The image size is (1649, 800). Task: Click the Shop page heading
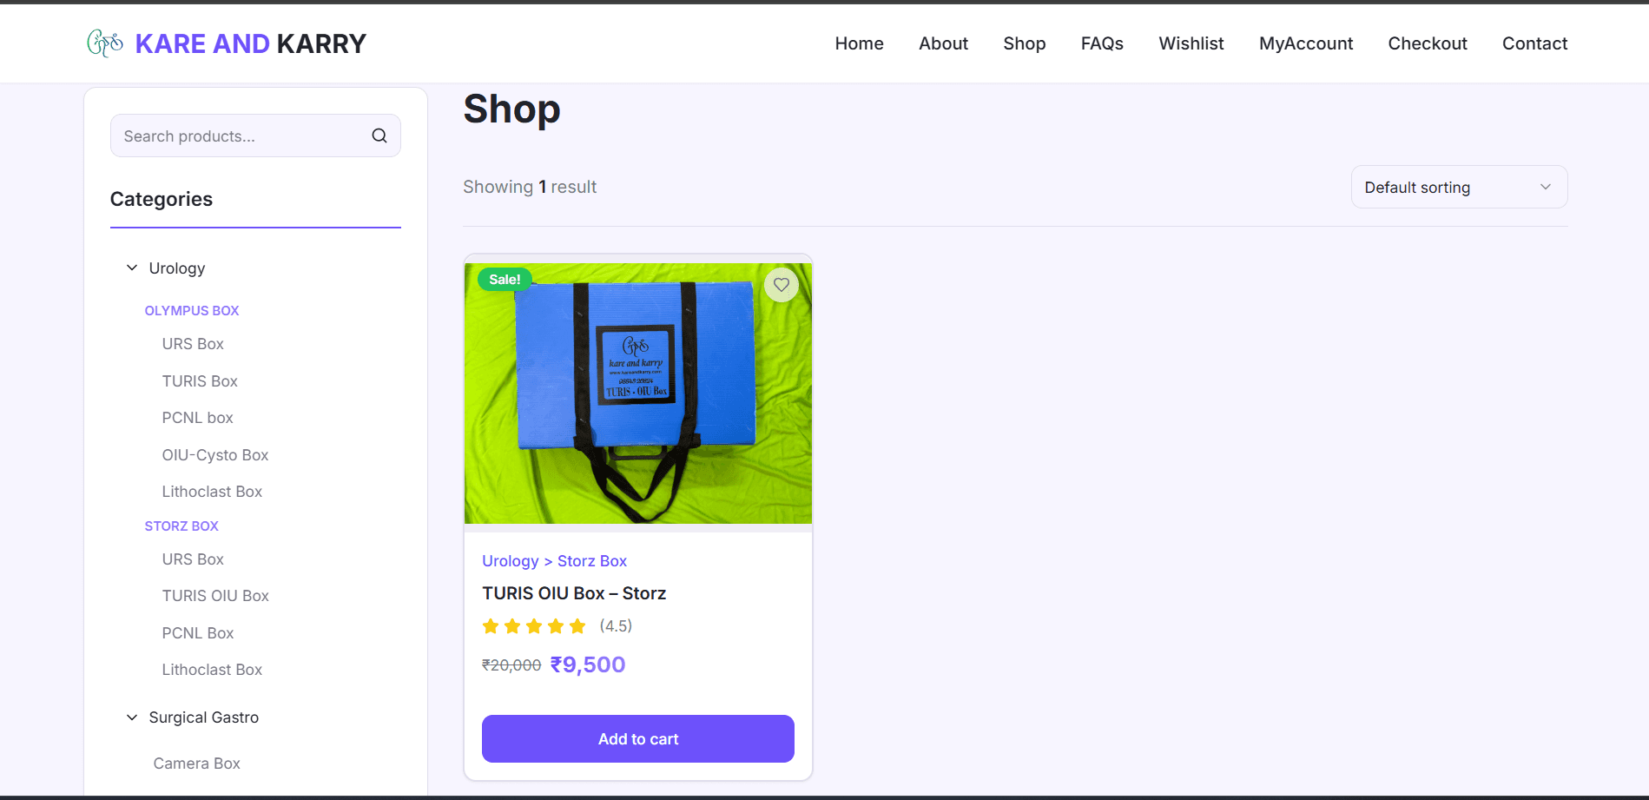coord(512,109)
